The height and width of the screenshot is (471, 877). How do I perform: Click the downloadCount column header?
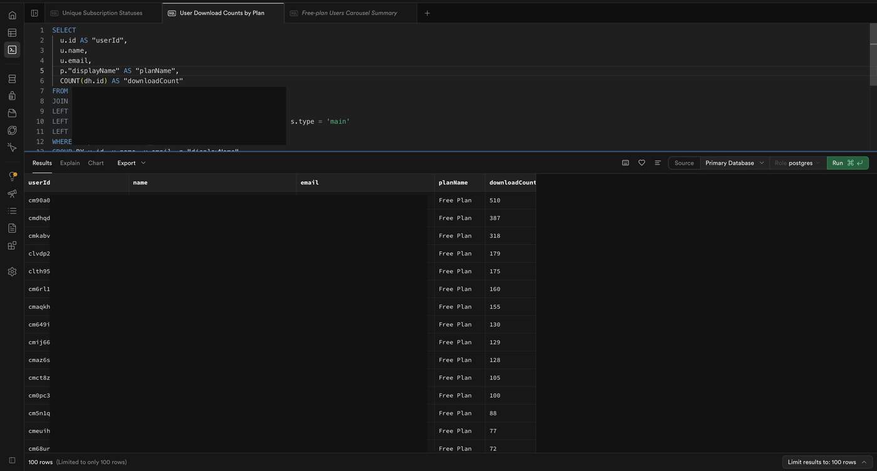tap(511, 182)
